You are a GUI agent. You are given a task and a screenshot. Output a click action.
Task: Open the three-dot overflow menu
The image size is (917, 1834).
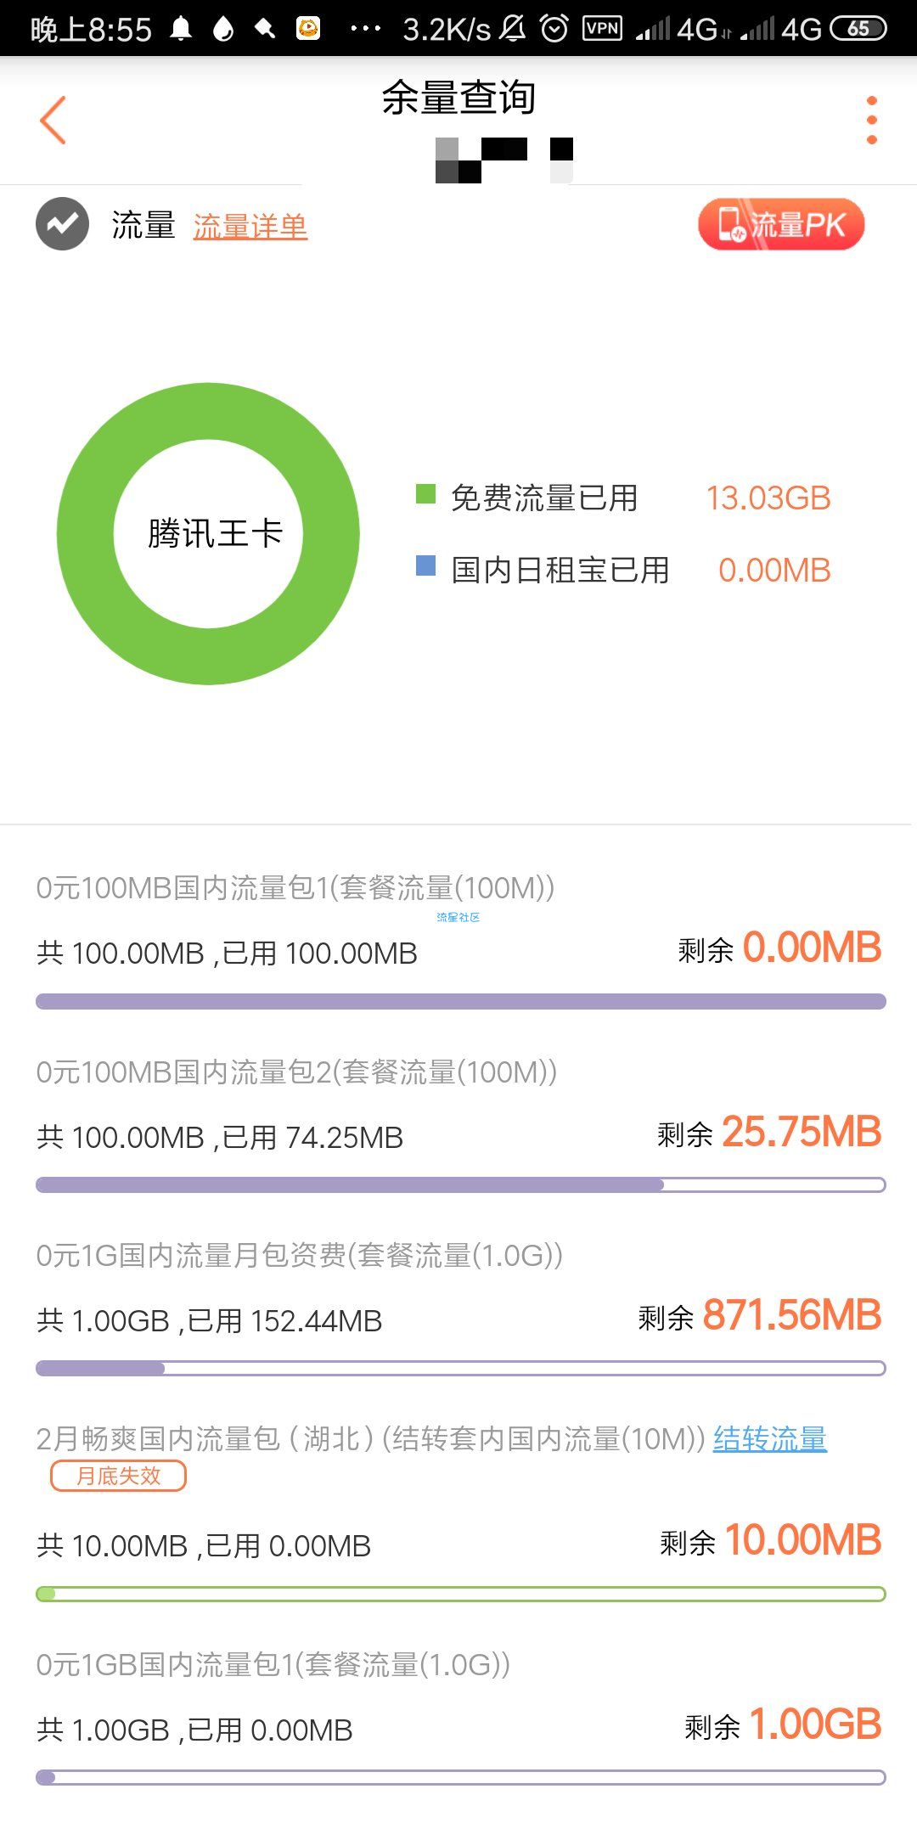coord(871,120)
